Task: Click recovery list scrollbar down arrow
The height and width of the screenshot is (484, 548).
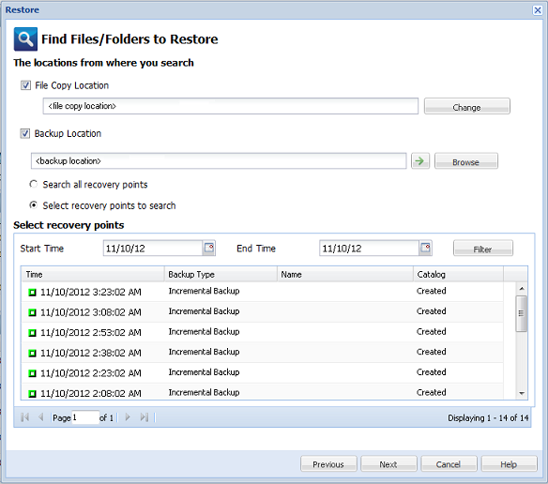Action: tap(522, 393)
